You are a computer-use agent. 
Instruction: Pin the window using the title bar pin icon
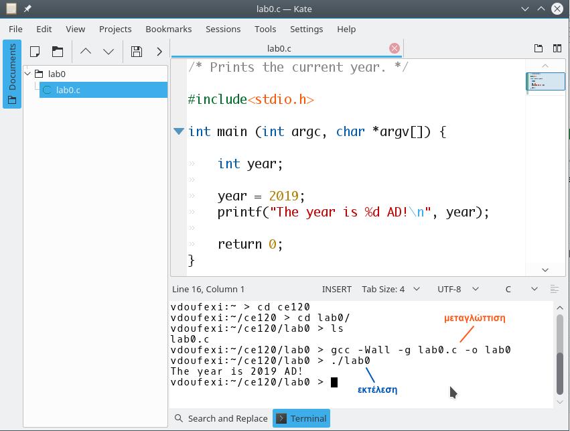tap(27, 9)
